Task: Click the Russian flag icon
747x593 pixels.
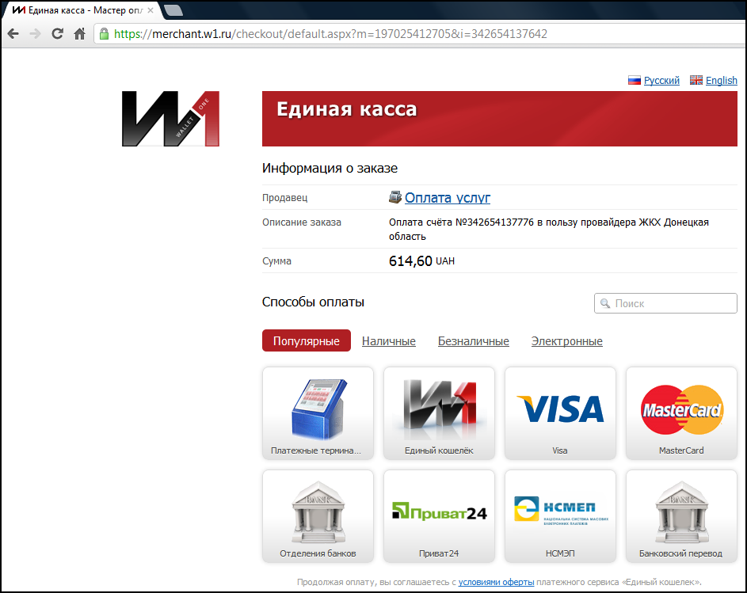Action: point(634,81)
